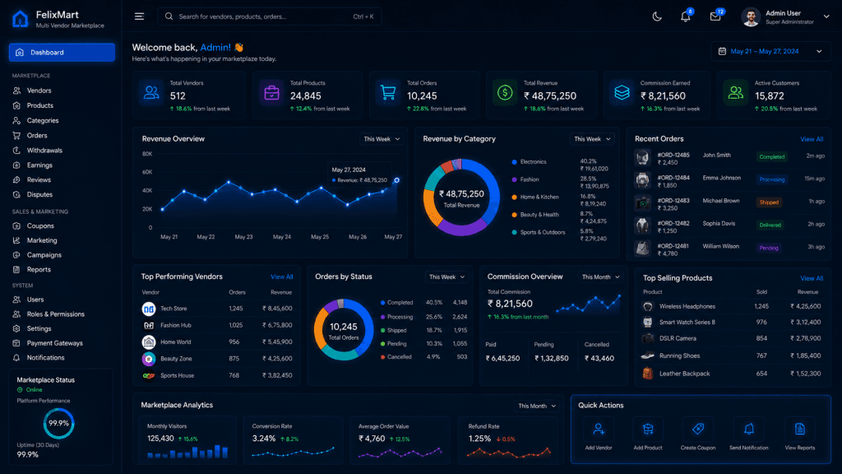Click the Total Orders cart icon
The height and width of the screenshot is (474, 842).
pos(388,93)
